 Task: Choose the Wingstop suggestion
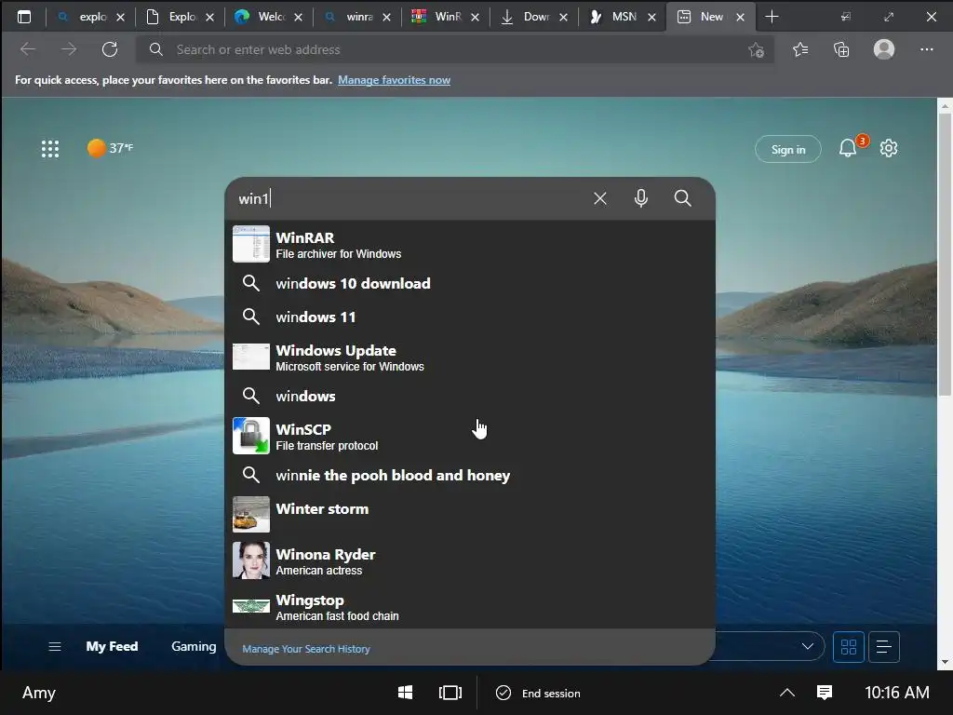[470, 606]
